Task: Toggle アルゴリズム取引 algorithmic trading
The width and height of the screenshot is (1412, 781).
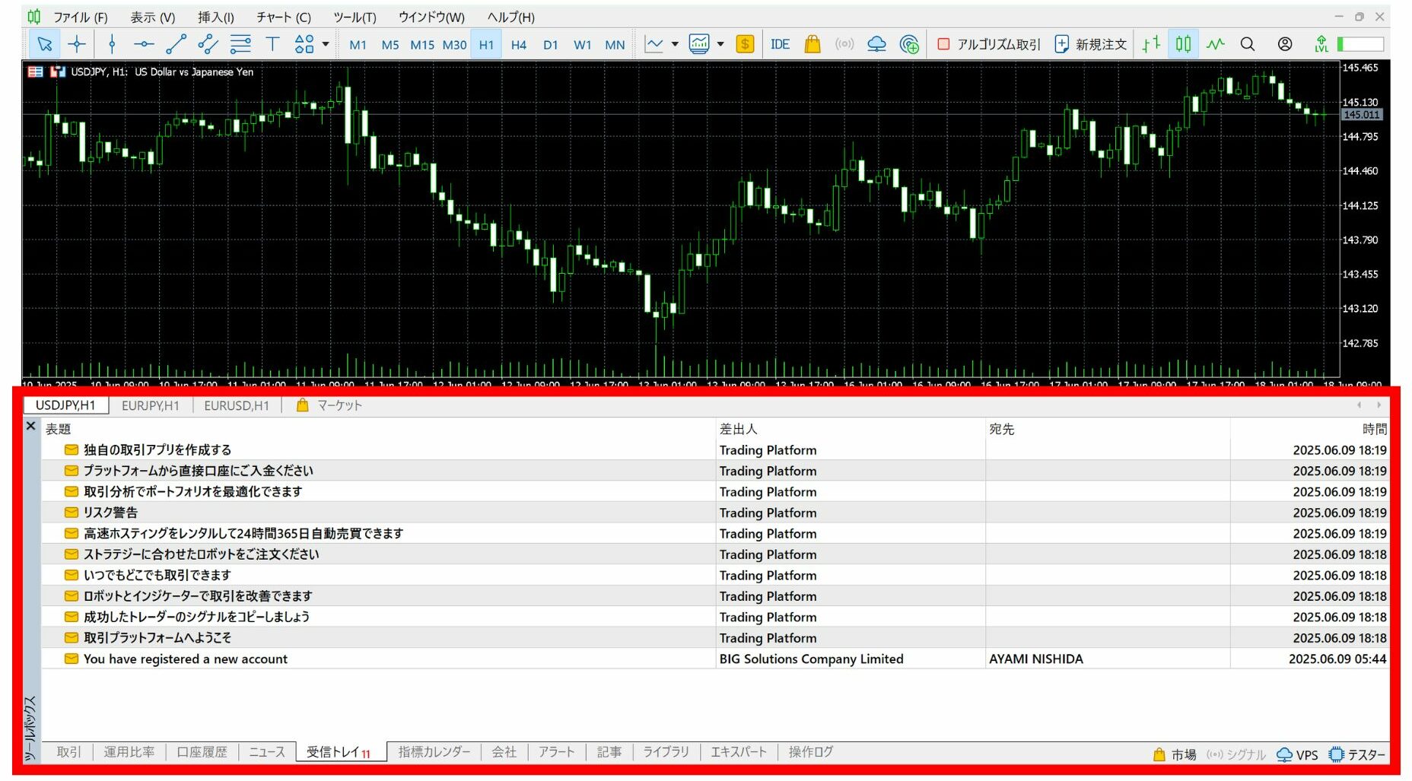Action: [x=989, y=44]
